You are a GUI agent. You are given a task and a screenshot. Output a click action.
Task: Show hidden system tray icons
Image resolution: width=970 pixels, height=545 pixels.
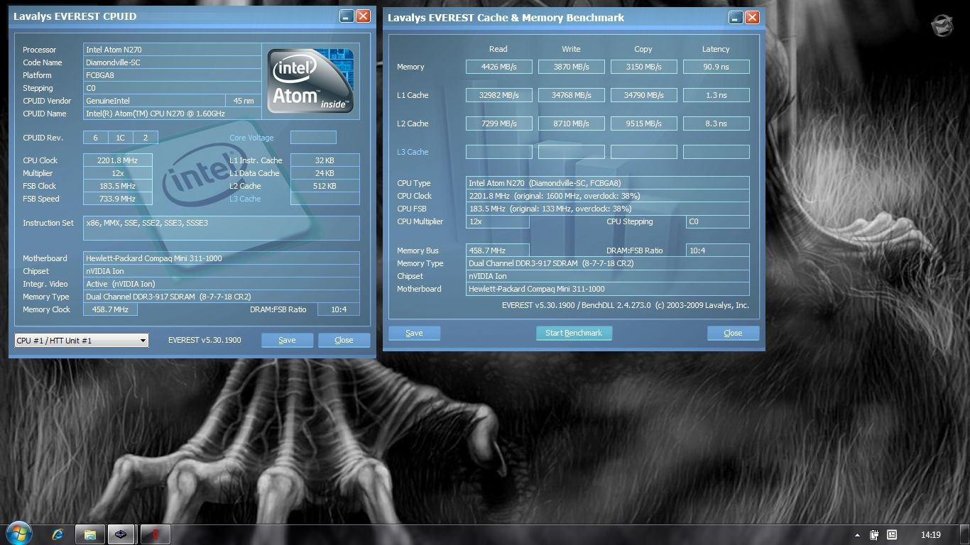tap(857, 535)
